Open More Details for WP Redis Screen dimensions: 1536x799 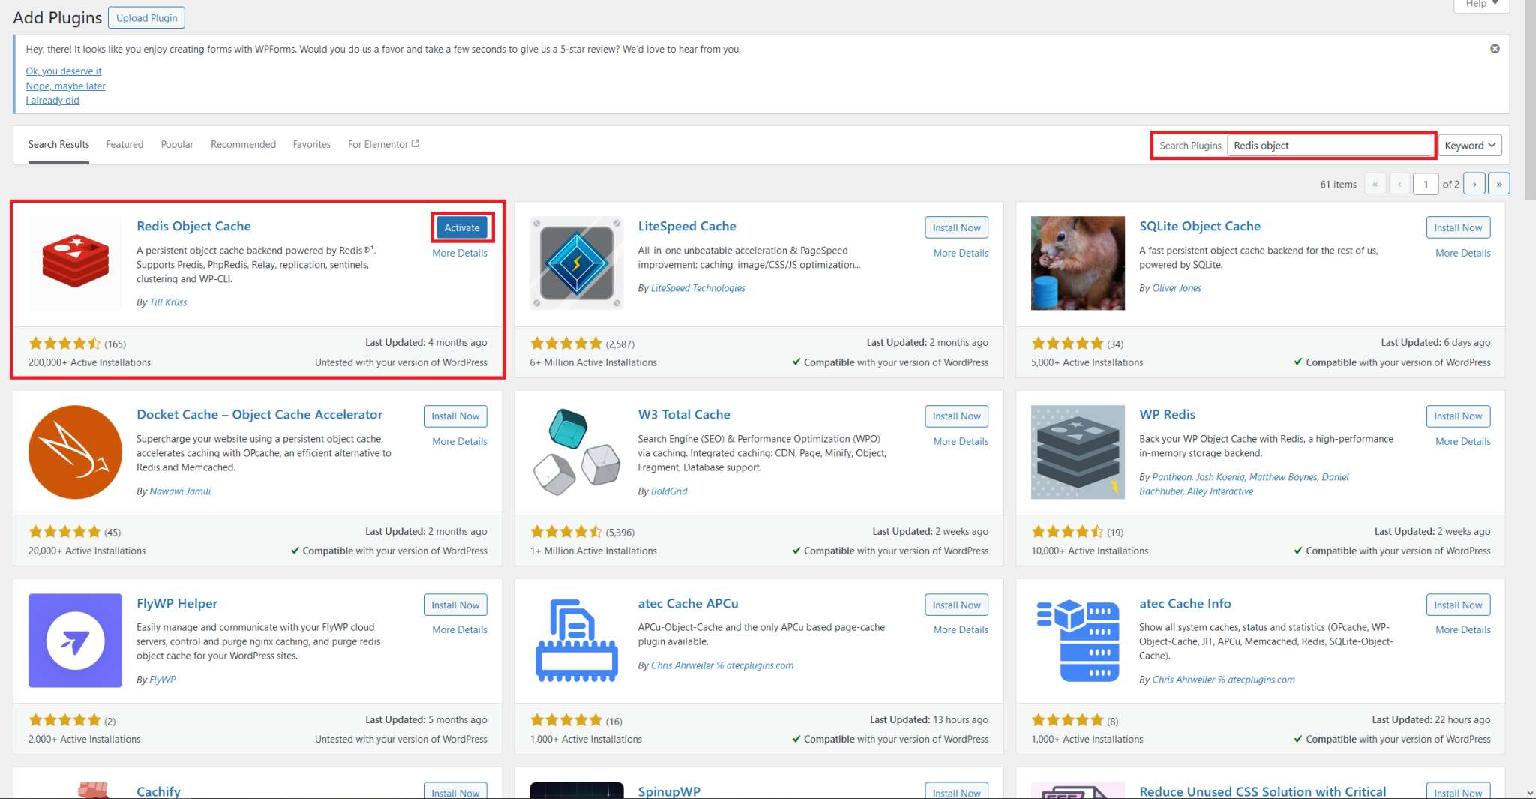click(1462, 441)
